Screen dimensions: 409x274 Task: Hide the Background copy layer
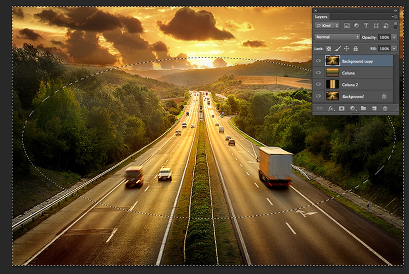318,61
